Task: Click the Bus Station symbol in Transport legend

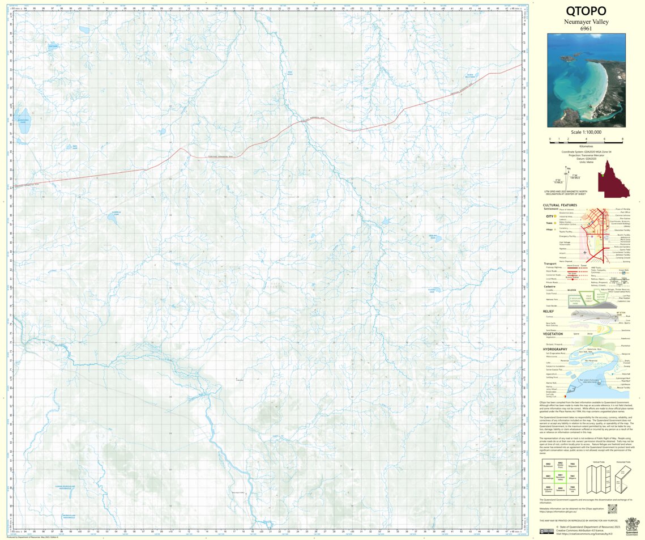Action: point(573,279)
